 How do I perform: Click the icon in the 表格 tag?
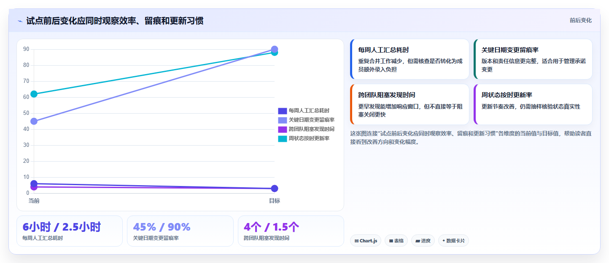[391, 241]
